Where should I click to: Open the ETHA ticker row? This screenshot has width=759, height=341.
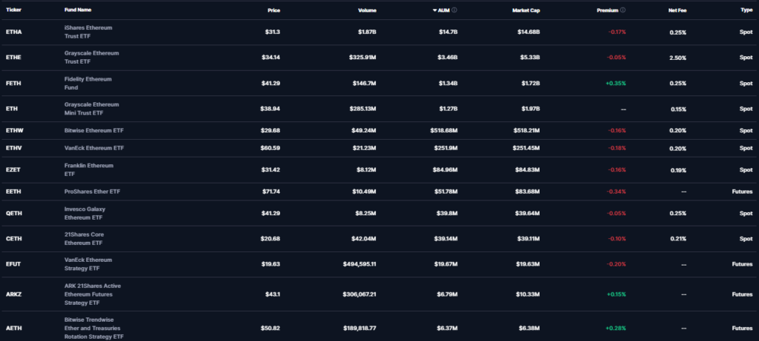tap(14, 33)
